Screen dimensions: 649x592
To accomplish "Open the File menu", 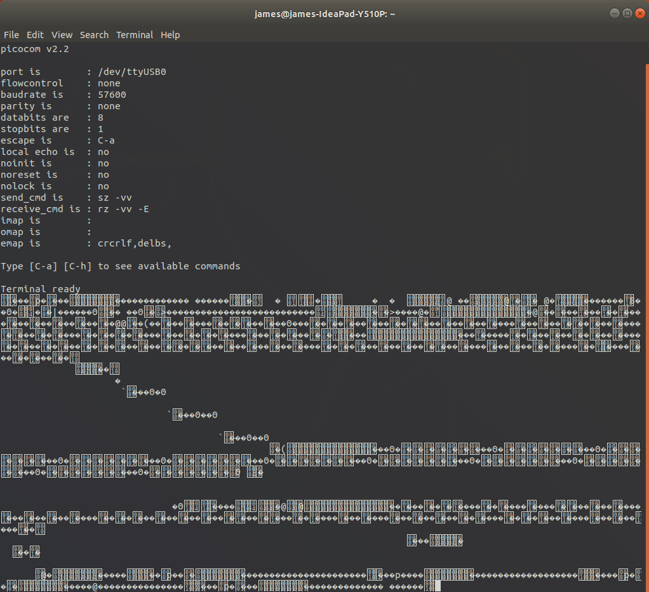I will (11, 35).
